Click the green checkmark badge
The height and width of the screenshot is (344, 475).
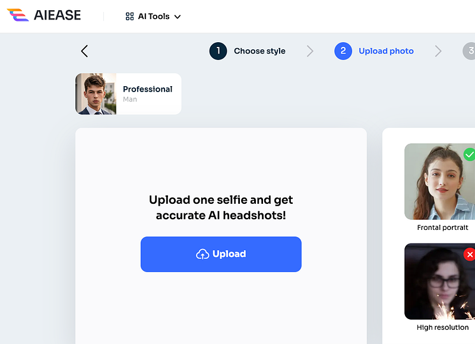click(470, 154)
